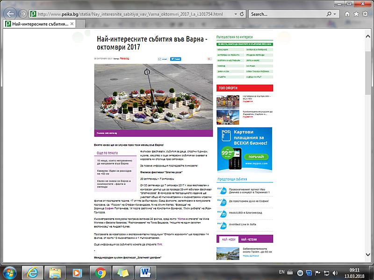
Task: Launch Google Chrome from the taskbar
Action: point(100,272)
